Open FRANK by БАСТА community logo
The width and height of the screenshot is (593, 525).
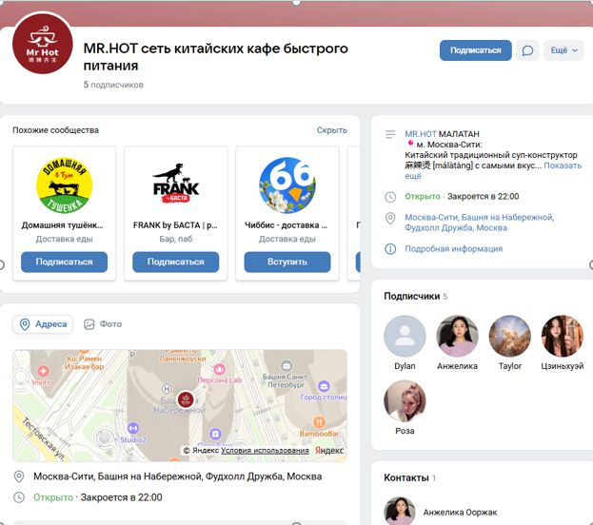point(176,185)
